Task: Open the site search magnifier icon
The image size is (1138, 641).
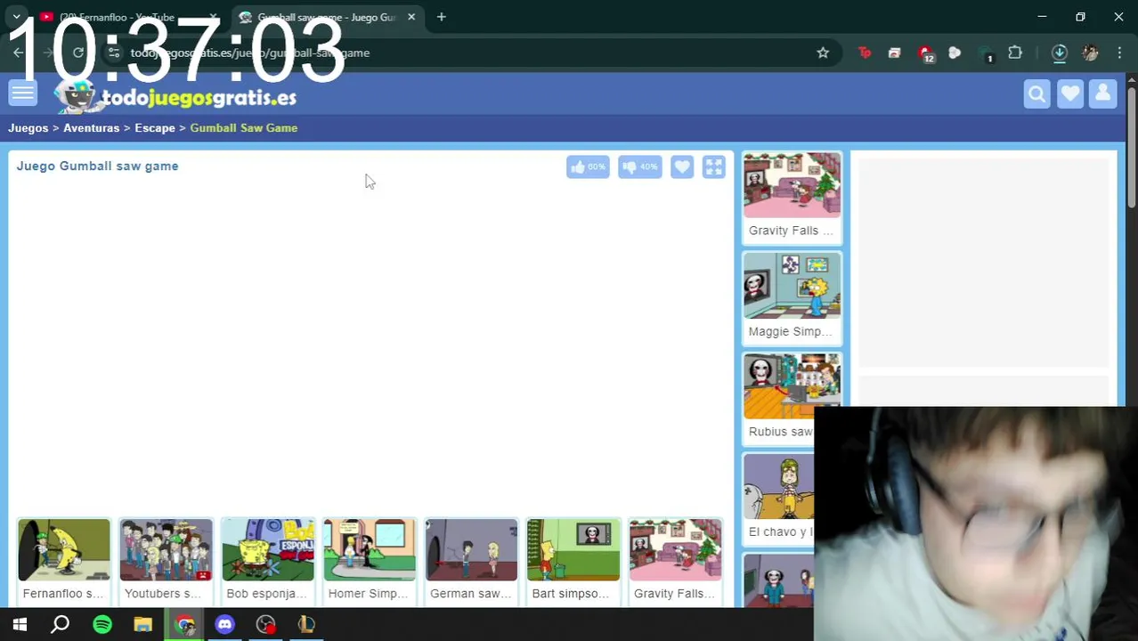Action: [1036, 94]
